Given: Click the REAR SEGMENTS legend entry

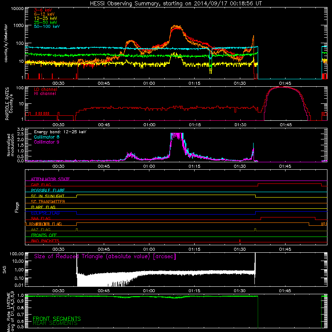Looking at the screenshot, I should (55, 323).
